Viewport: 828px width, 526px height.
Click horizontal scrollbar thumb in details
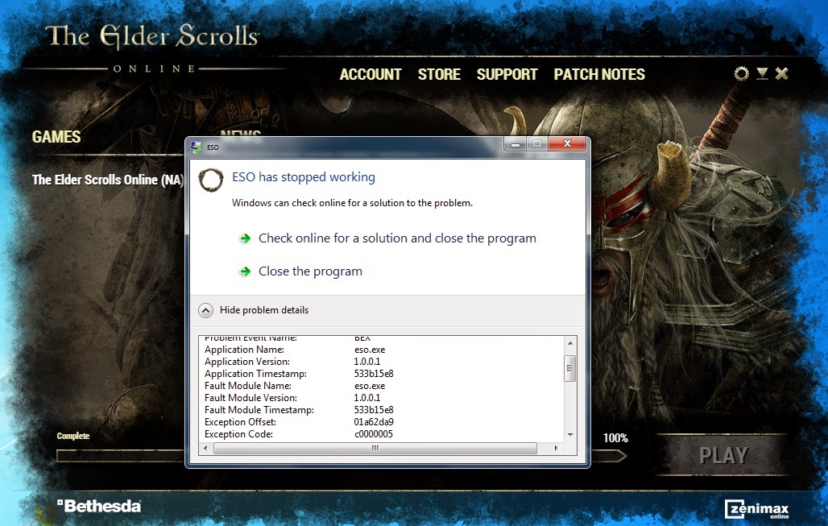[x=375, y=448]
